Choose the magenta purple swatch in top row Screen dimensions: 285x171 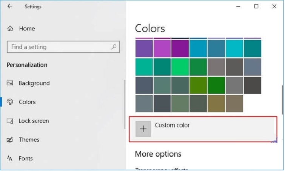click(x=162, y=48)
